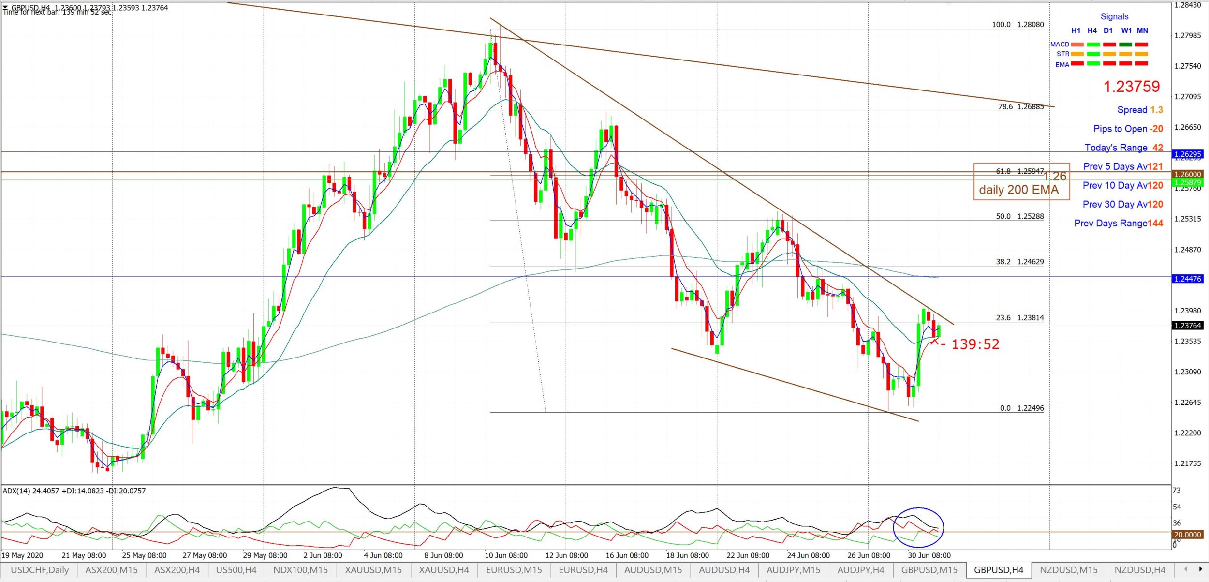This screenshot has width=1209, height=582.
Task: Click the 10 Jun 08:00 time label
Action: [x=506, y=555]
